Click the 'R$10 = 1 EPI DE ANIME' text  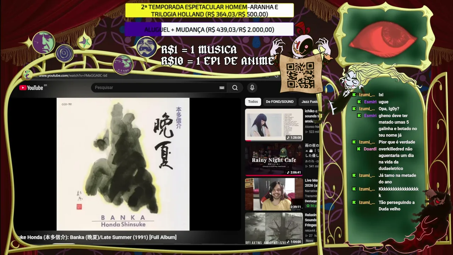217,61
